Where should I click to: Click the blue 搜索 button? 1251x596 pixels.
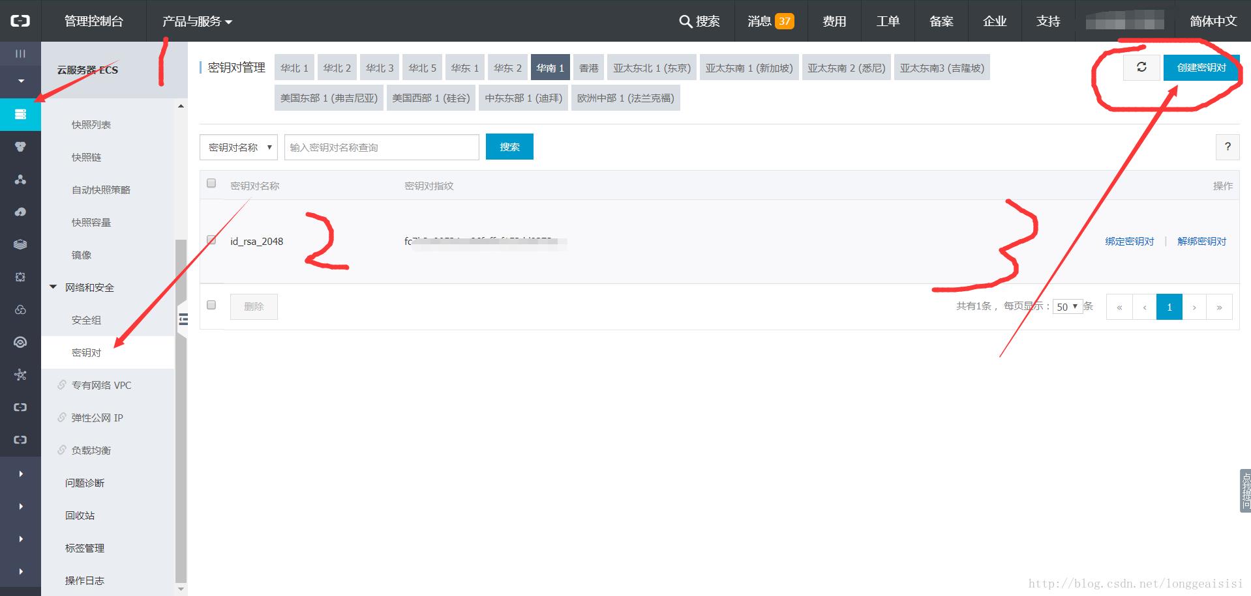pos(509,147)
